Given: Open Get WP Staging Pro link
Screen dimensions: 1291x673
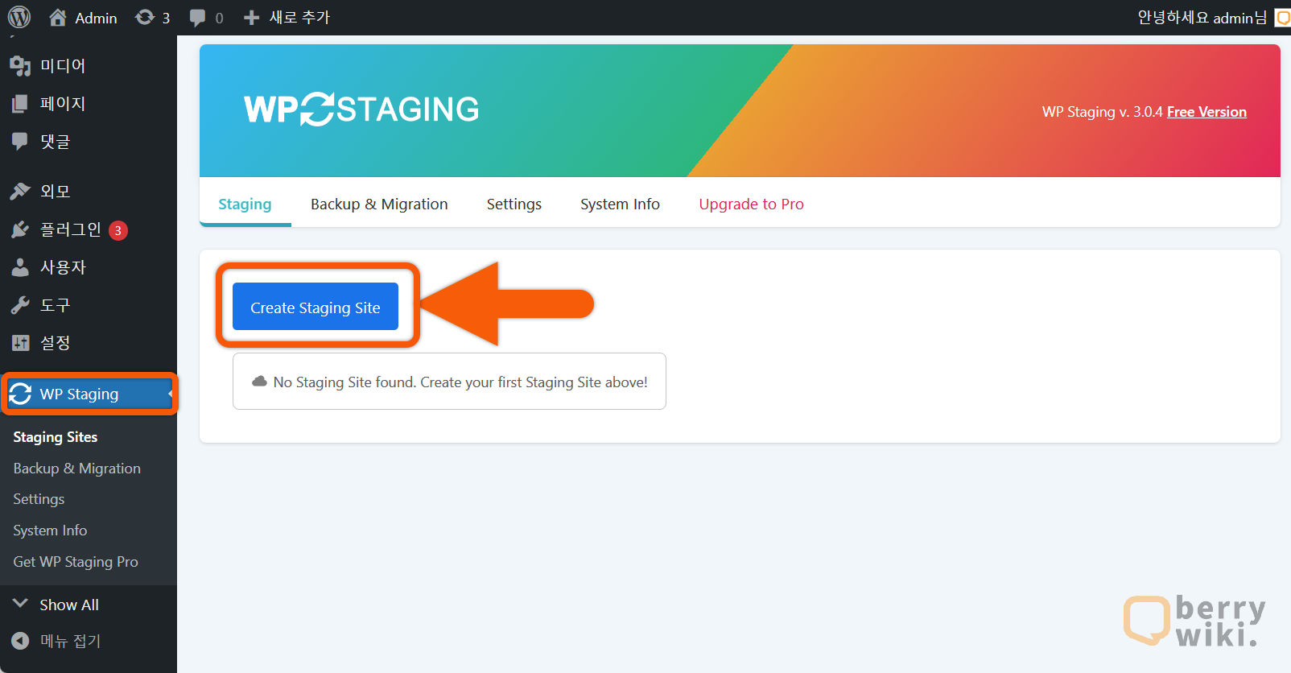Looking at the screenshot, I should pyautogui.click(x=76, y=562).
